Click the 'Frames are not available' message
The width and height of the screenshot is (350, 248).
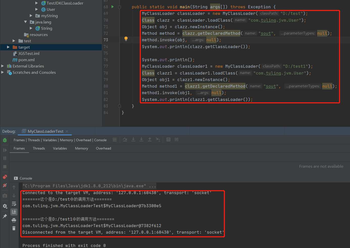coord(321,166)
